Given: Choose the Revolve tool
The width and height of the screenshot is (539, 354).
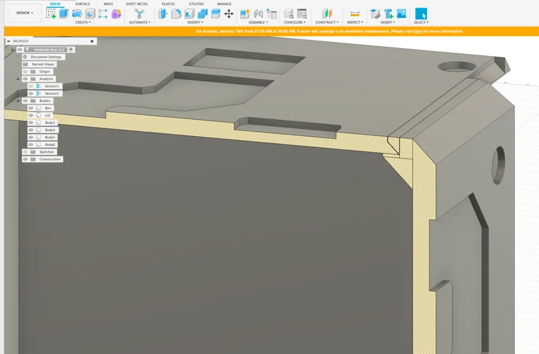Looking at the screenshot, I should 77,14.
